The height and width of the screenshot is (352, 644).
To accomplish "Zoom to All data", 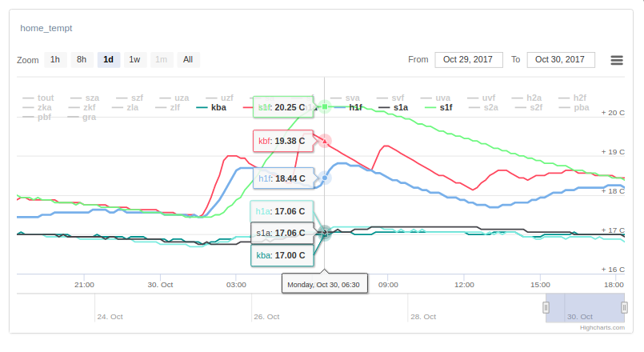I will [x=187, y=60].
